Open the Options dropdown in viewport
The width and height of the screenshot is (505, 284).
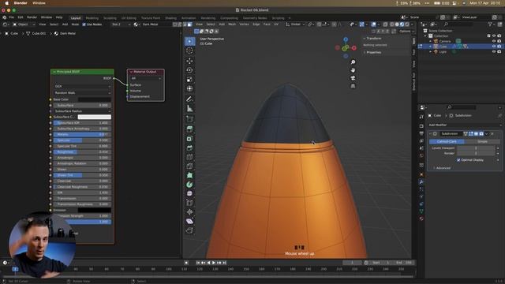pos(406,32)
